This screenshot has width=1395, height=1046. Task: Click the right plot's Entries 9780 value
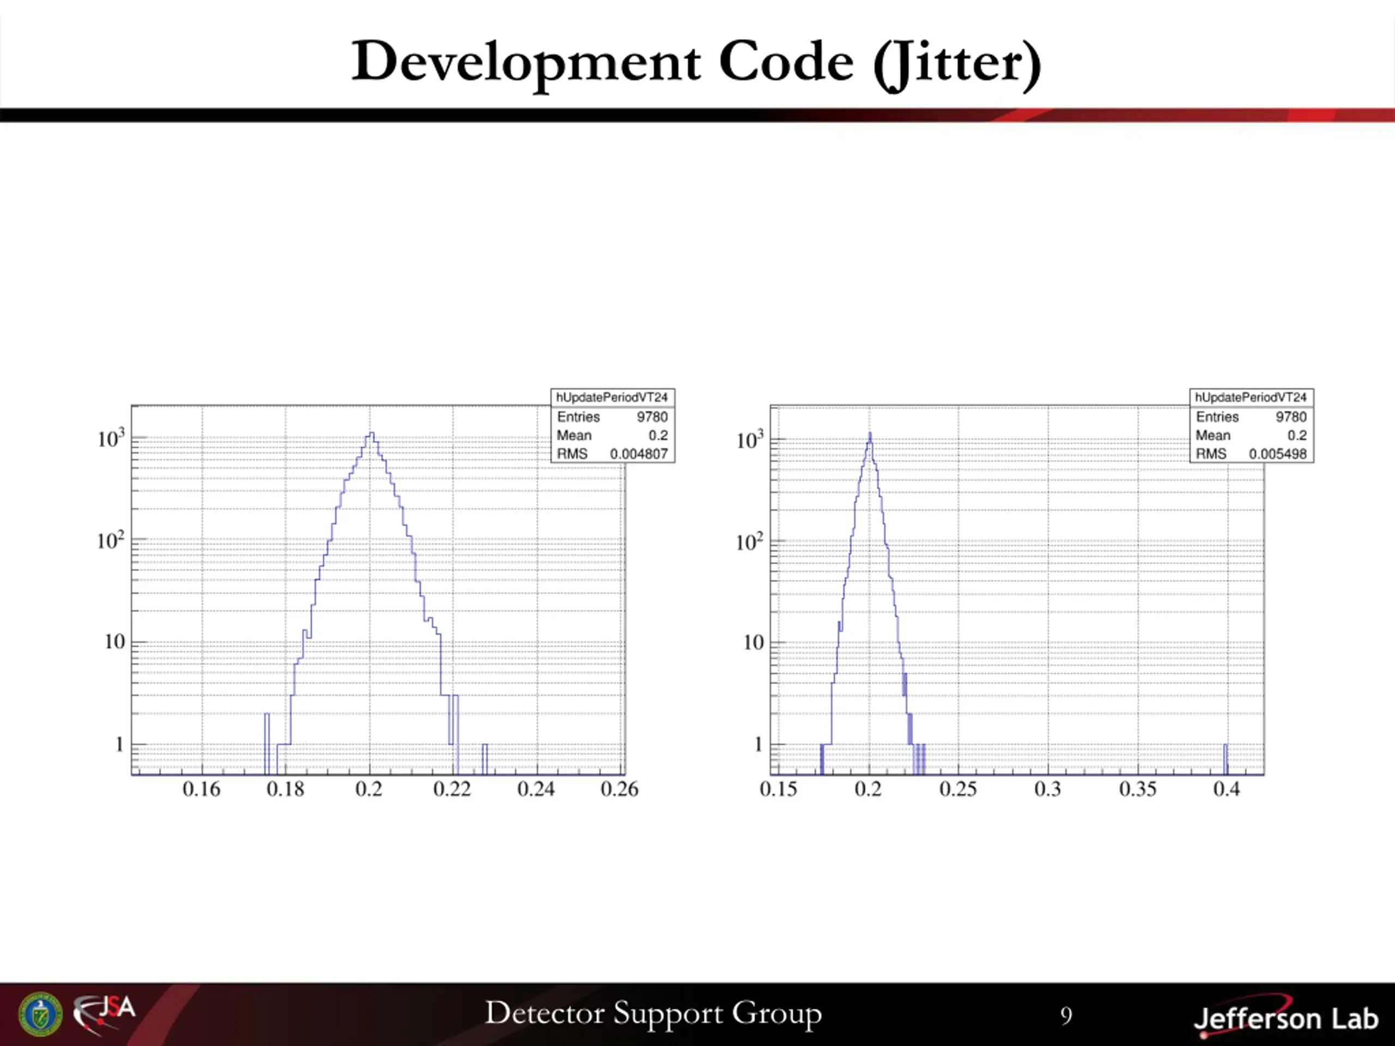coord(1291,417)
